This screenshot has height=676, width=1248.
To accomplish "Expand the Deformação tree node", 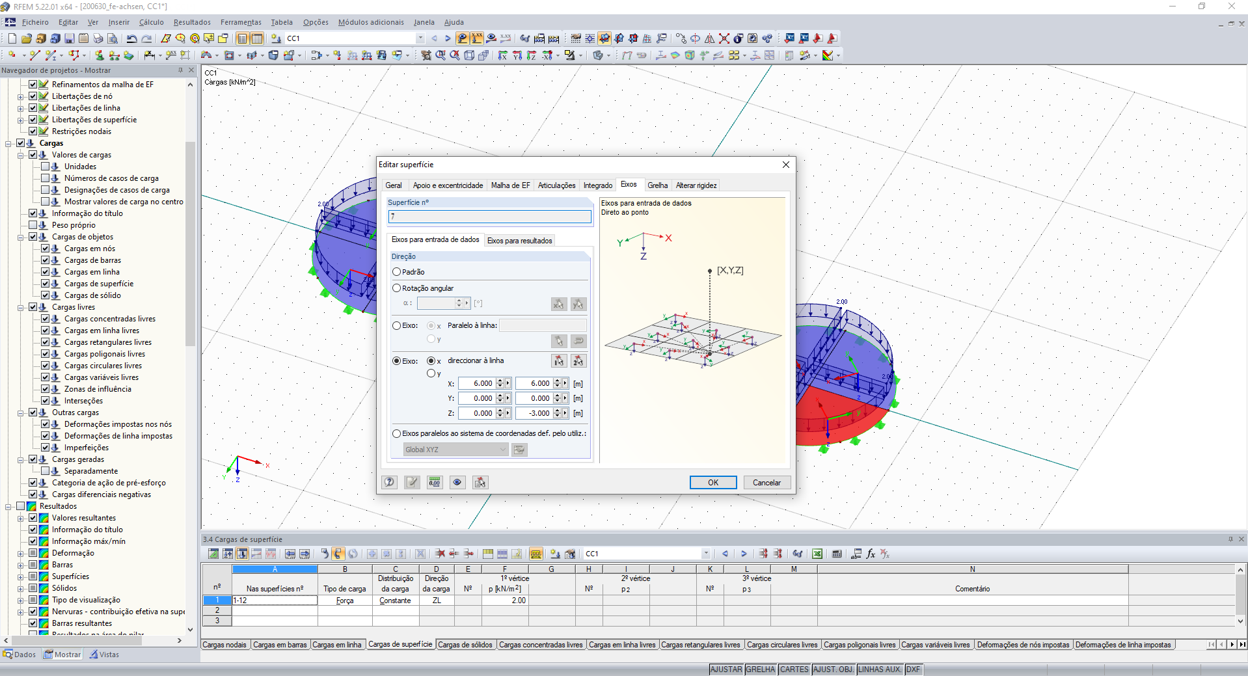I will click(20, 553).
